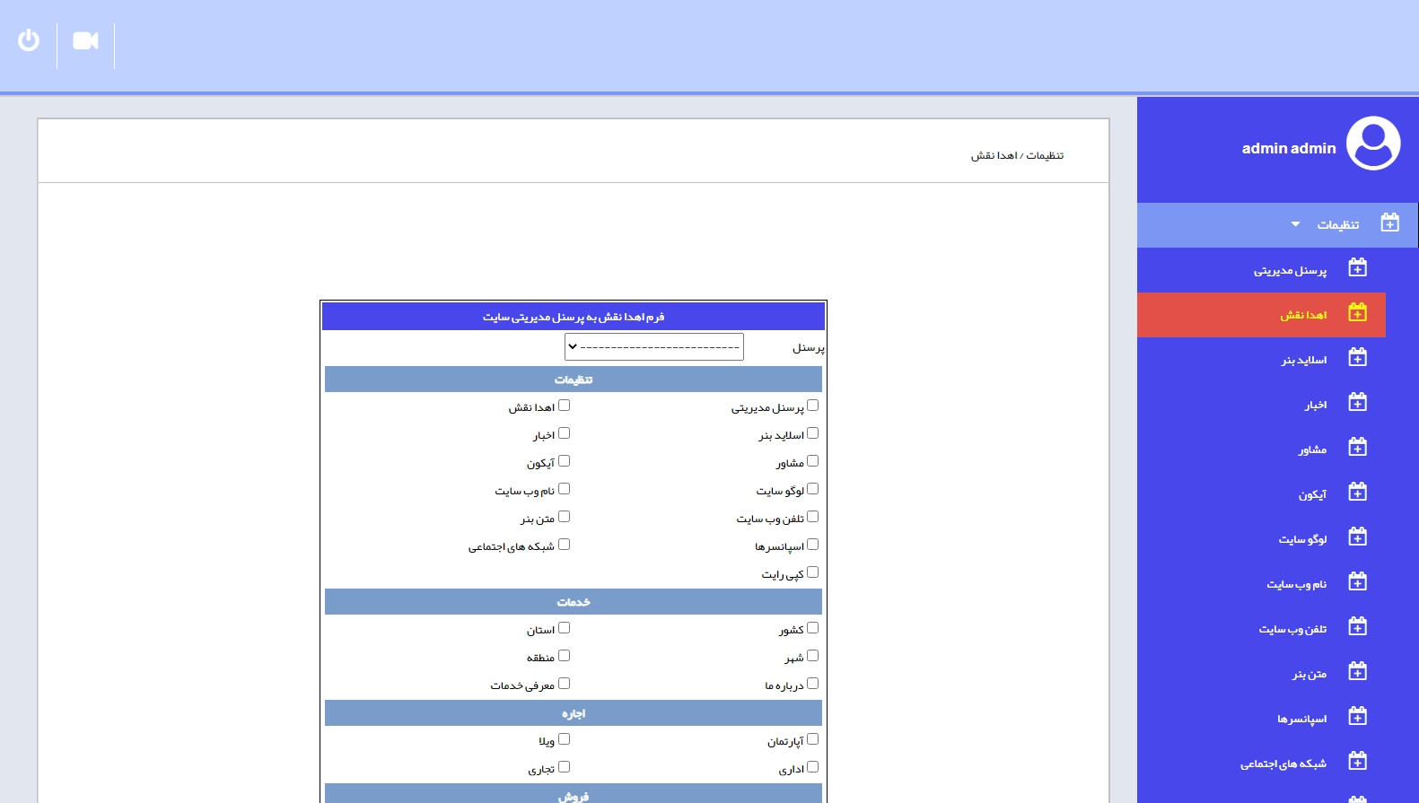This screenshot has height=803, width=1419.
Task: Select تلفن وب سایت from sidebar
Action: [1292, 629]
